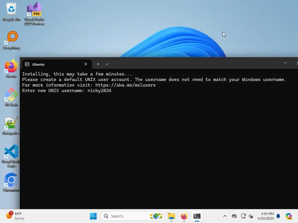Close the Ubuntu terminal tab
Image resolution: width=298 pixels, height=223 pixels.
coord(86,64)
